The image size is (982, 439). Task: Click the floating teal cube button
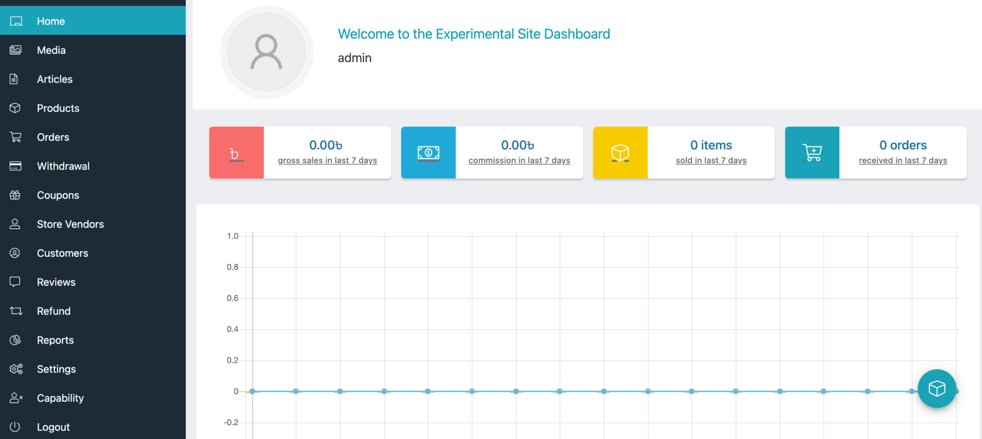pyautogui.click(x=936, y=388)
